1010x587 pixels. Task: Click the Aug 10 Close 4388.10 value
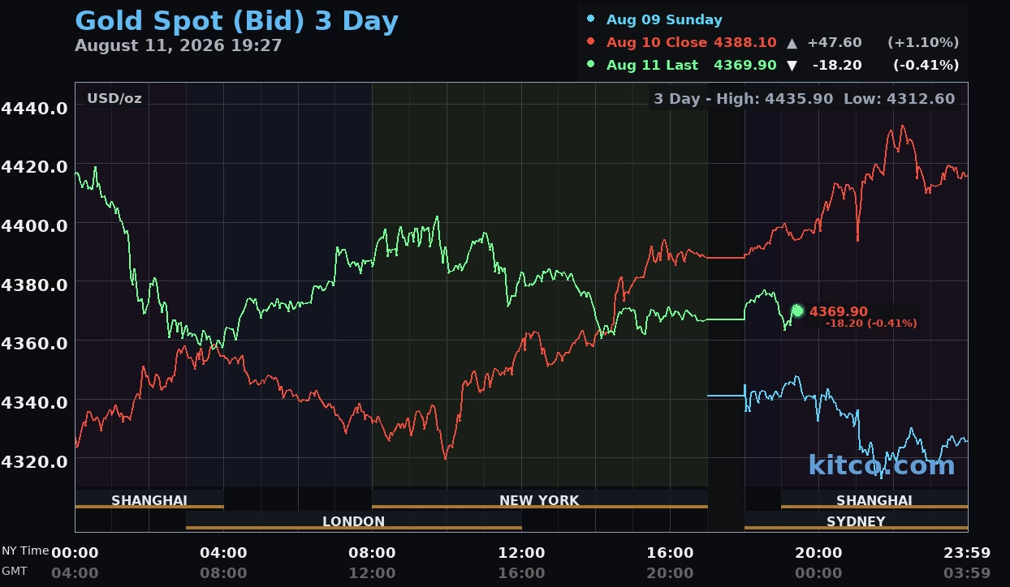point(745,42)
